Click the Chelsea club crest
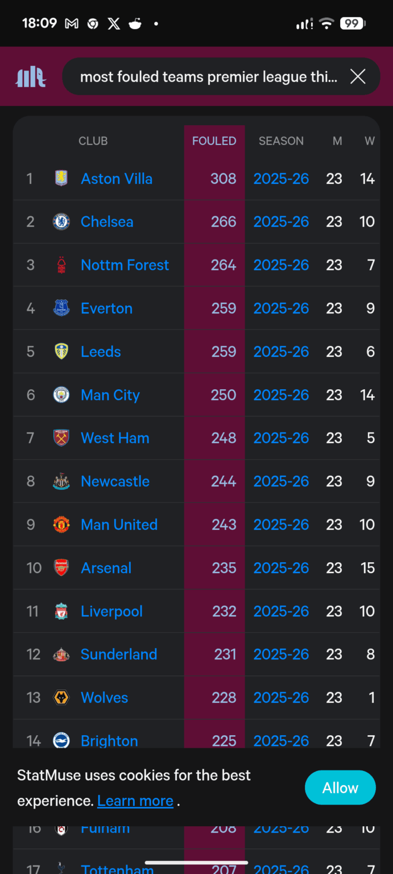The image size is (393, 874). [60, 221]
